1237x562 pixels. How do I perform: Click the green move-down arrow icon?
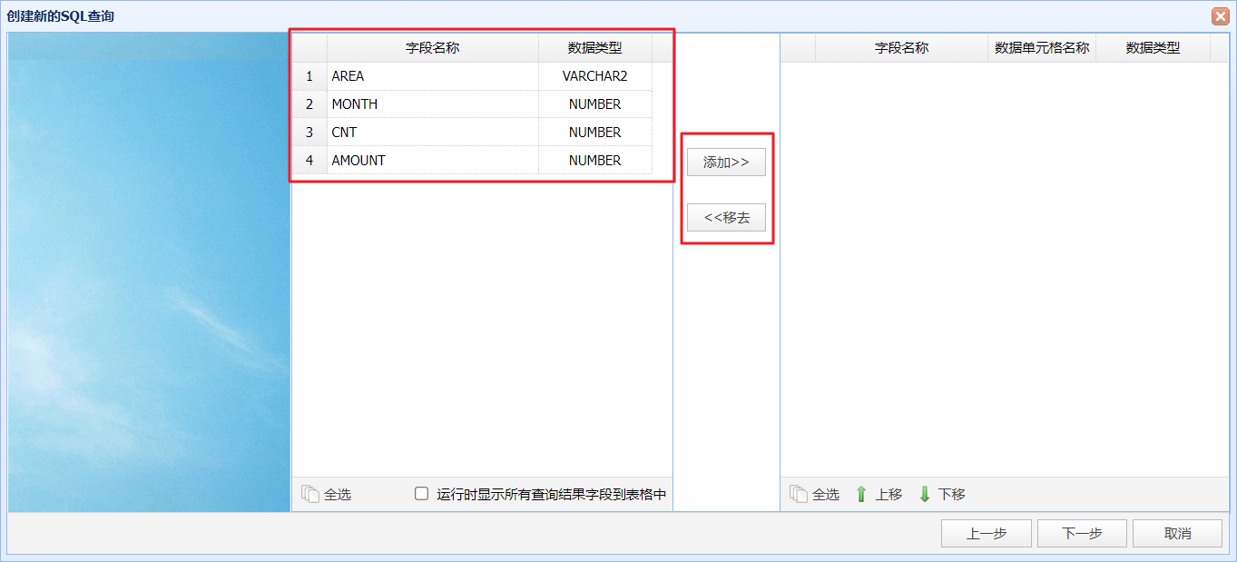[925, 494]
